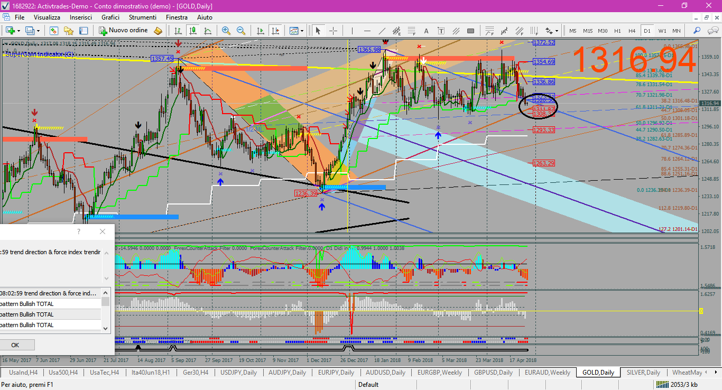722x390 pixels.
Task: Select the Vertical Line drawing tool
Action: tap(352, 31)
